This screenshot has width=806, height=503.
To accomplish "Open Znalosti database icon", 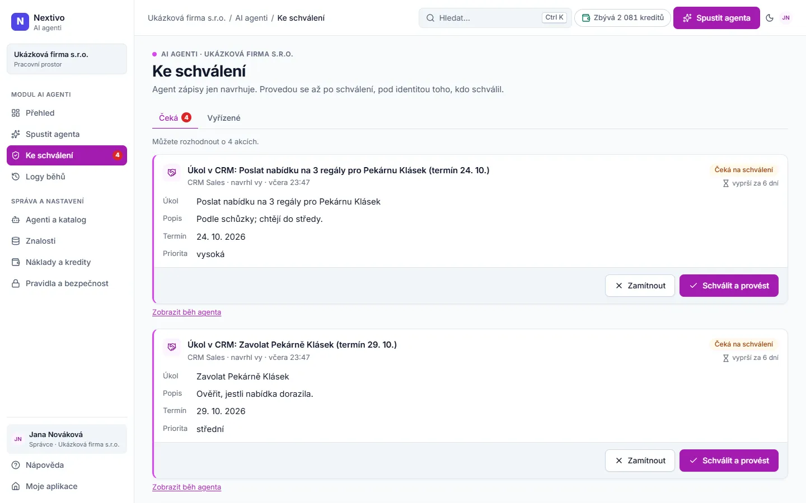I will click(x=16, y=241).
